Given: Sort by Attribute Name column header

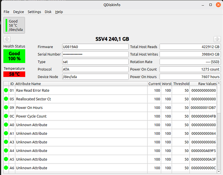Looking at the screenshot, I should tap(81, 84).
